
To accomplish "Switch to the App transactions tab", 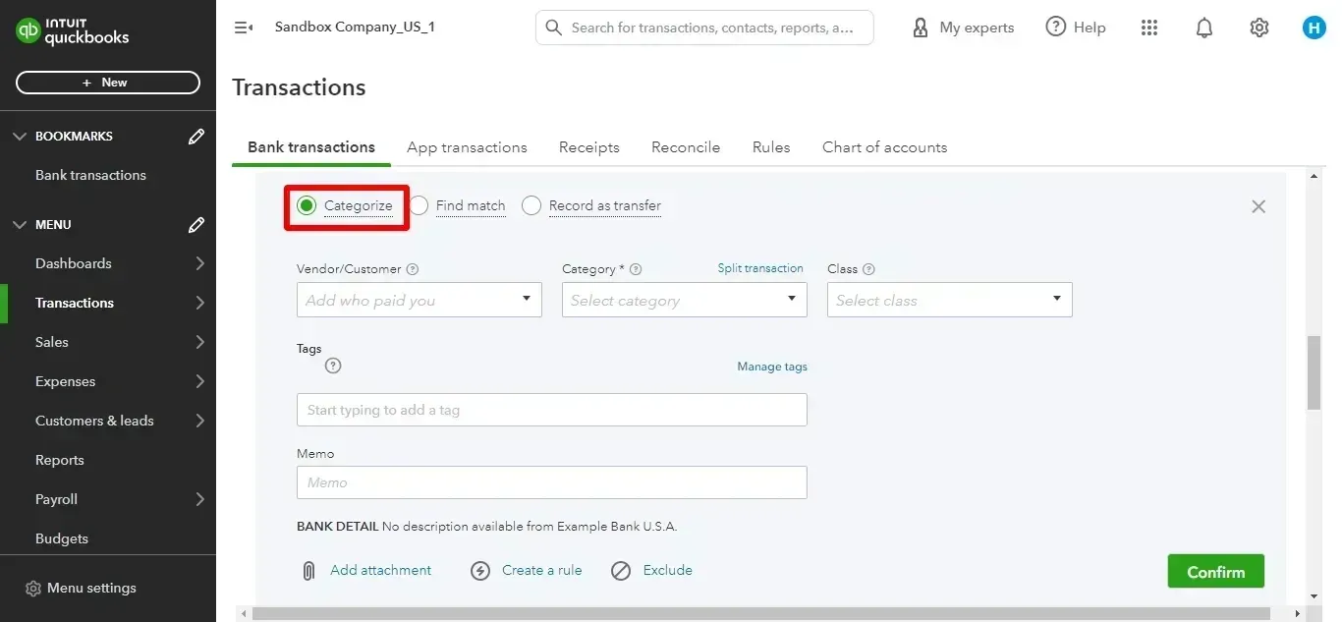I will click(467, 147).
